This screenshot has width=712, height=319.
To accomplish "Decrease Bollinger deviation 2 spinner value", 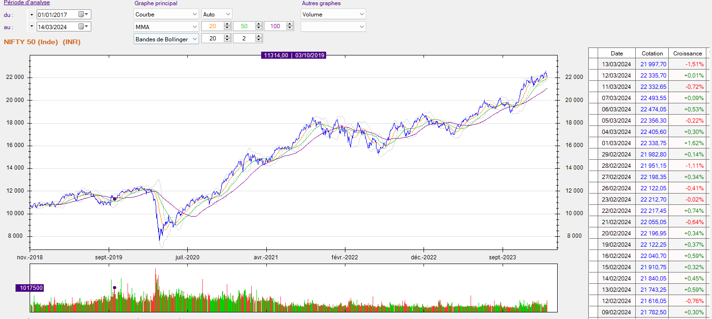I will click(259, 40).
